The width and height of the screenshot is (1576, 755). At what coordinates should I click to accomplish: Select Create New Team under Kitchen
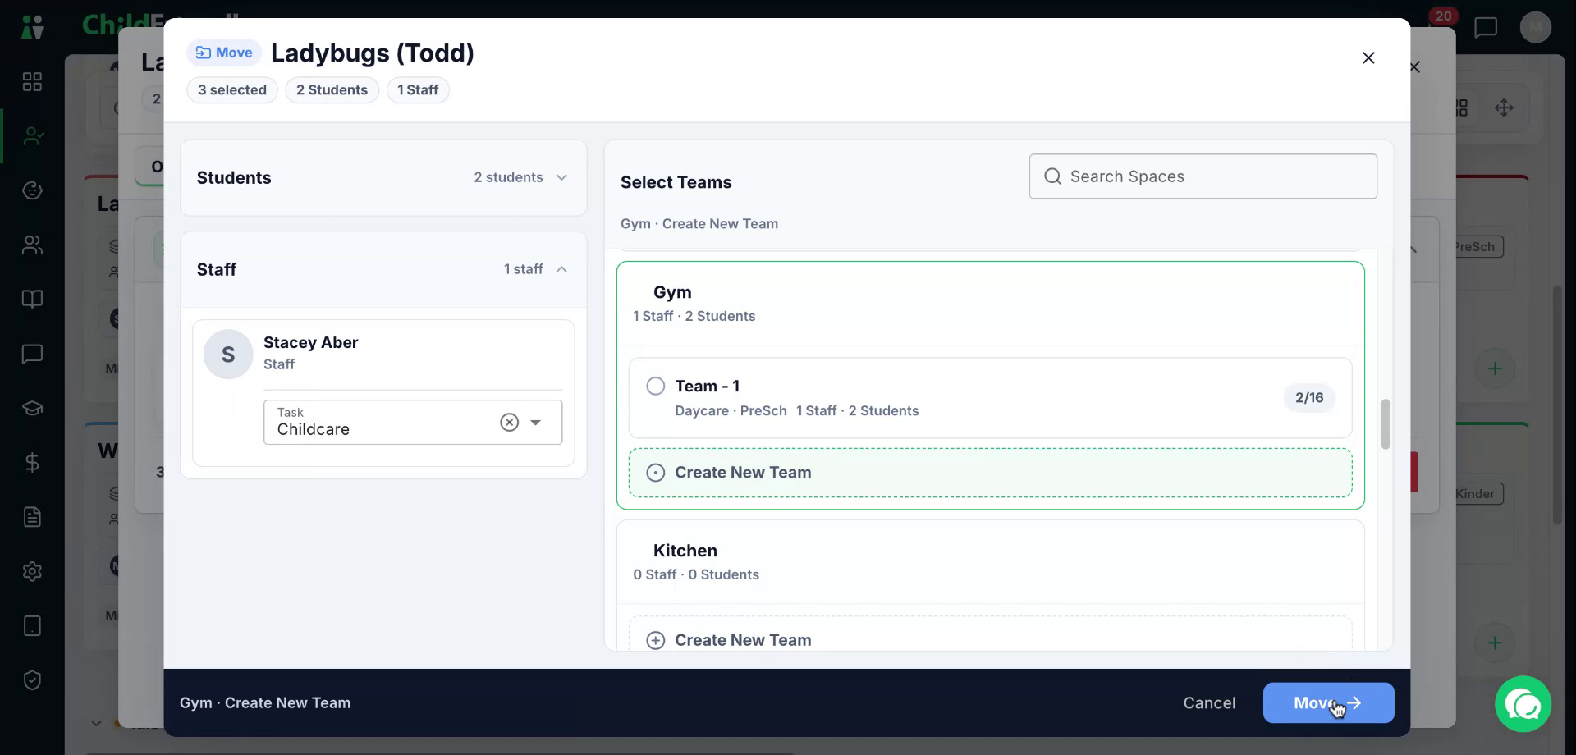coord(990,639)
